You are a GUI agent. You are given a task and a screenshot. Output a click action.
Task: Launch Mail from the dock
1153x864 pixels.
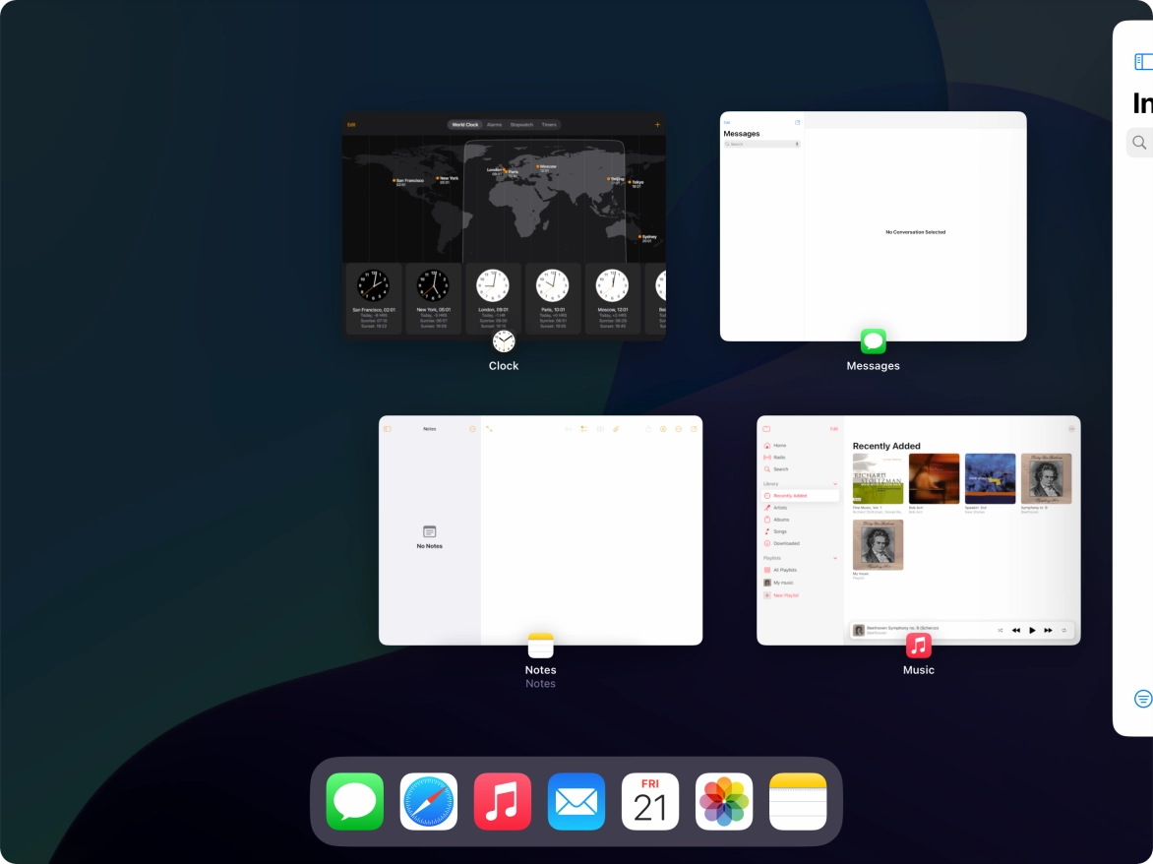click(576, 801)
